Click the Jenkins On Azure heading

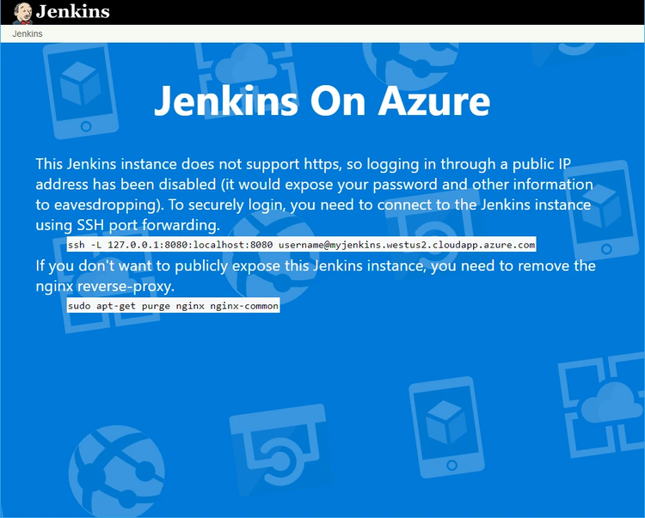(322, 101)
